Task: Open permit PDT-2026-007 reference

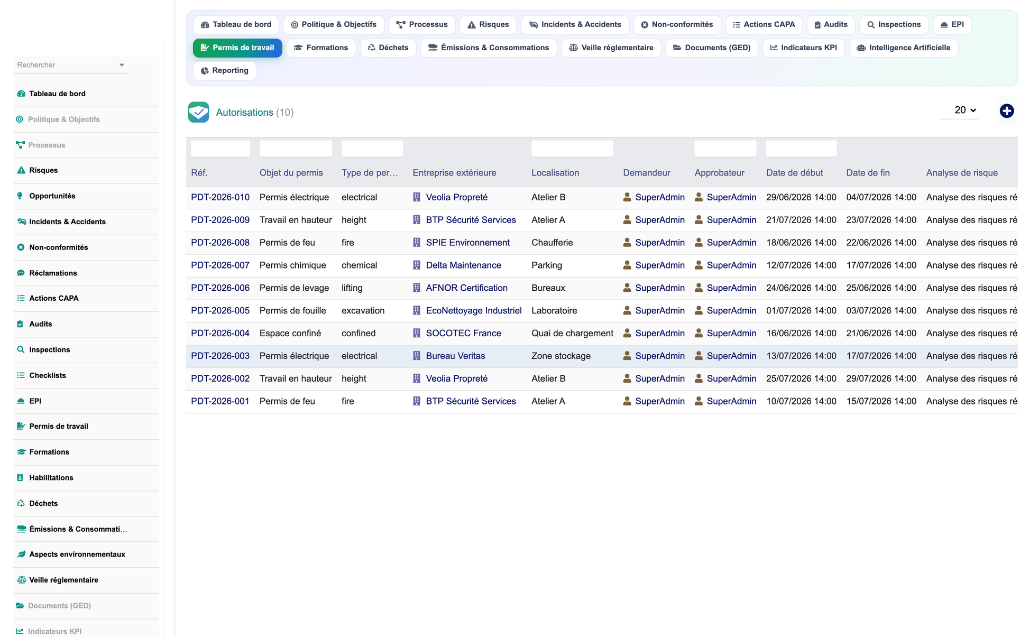Action: point(220,265)
